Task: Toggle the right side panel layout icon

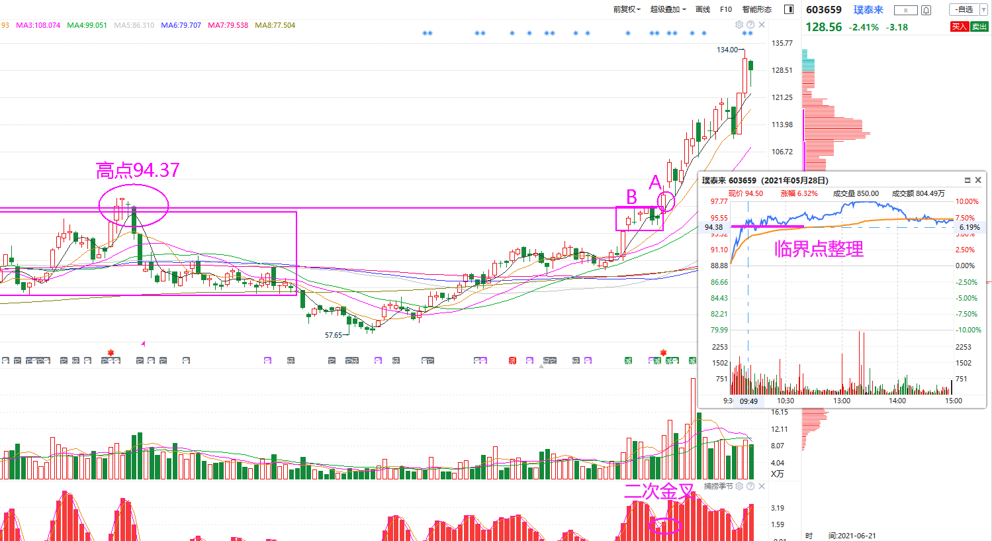Action: (x=789, y=9)
